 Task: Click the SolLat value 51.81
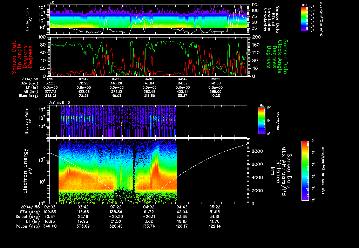215,217
